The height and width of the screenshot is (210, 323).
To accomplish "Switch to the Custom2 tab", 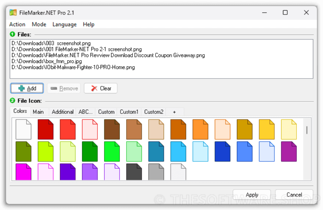I will click(x=154, y=112).
